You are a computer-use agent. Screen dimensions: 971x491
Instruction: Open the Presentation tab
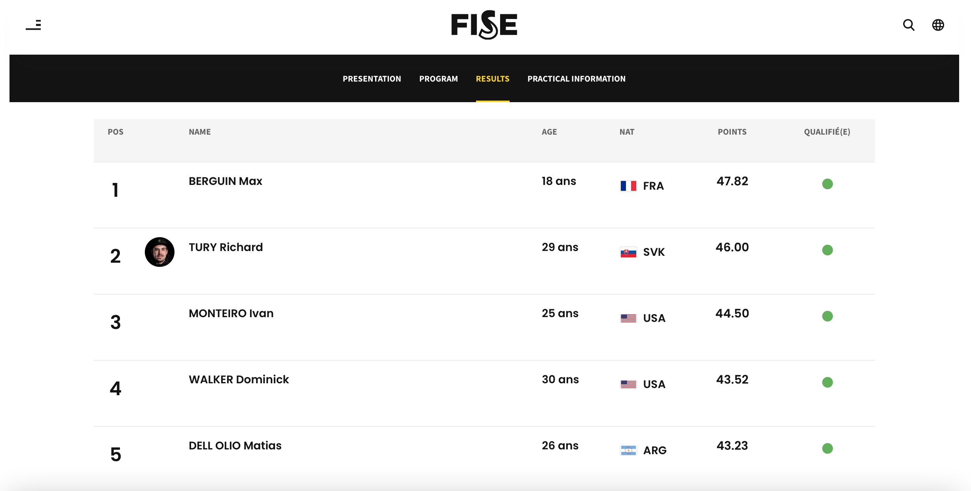point(372,79)
